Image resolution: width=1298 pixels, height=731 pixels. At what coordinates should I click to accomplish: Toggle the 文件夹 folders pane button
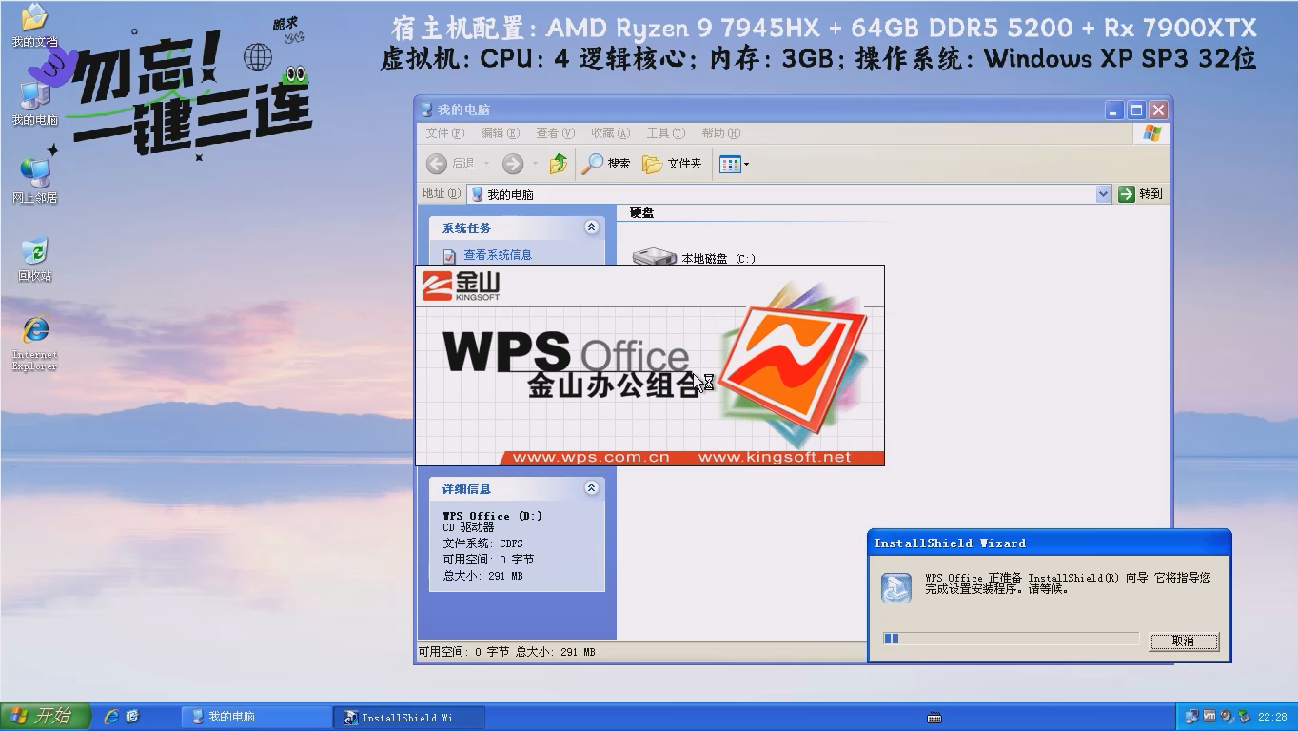pyautogui.click(x=673, y=164)
